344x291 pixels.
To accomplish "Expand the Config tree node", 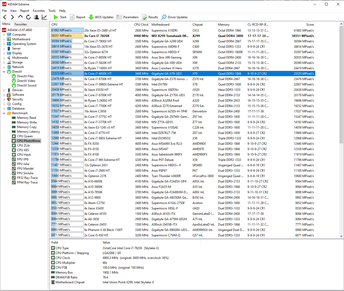I will pyautogui.click(x=4, y=104).
